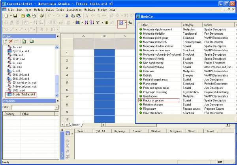Click the Quick Plot chart icon

[x=78, y=22]
